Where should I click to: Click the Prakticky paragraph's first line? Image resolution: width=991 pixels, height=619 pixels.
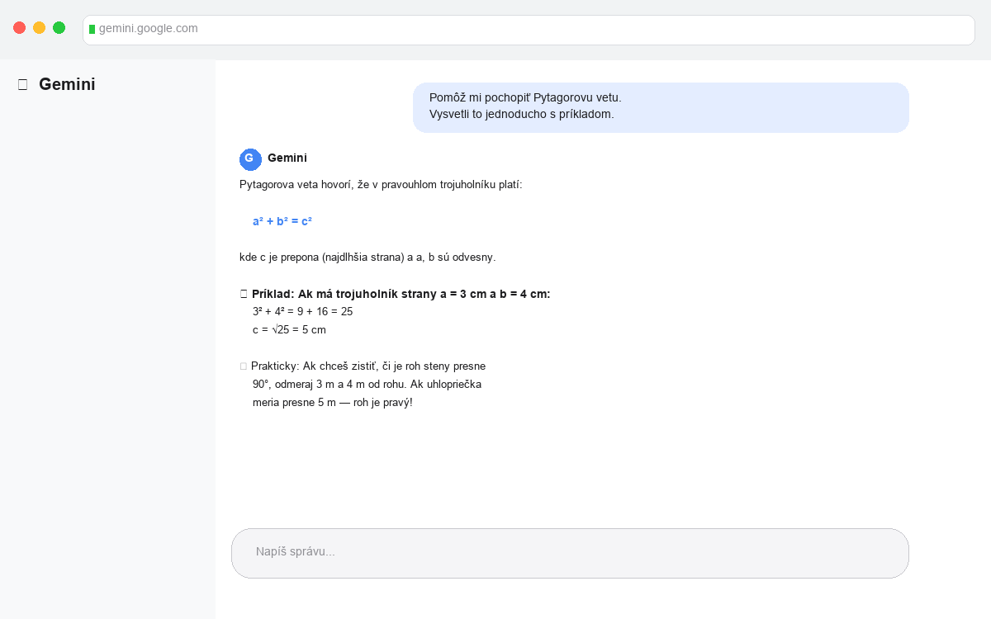tap(368, 366)
